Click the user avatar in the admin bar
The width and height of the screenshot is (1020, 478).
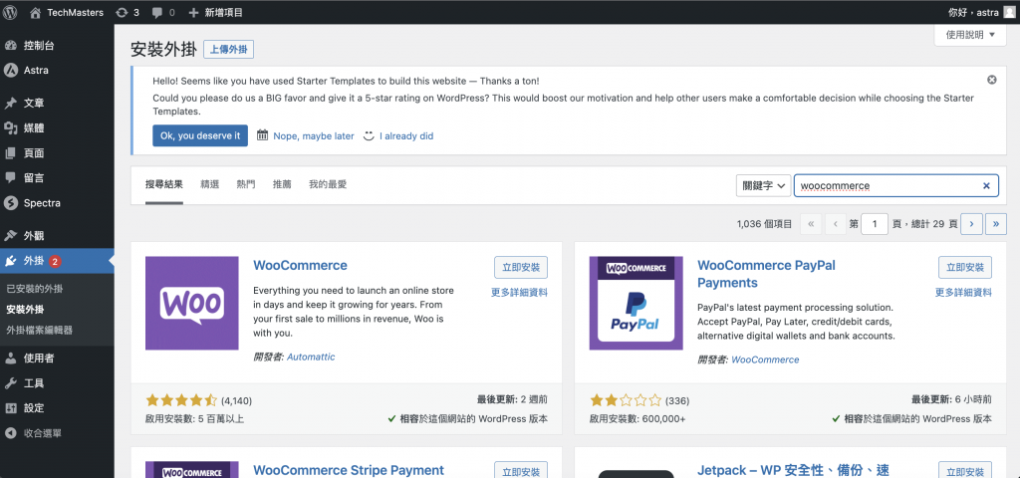1009,12
